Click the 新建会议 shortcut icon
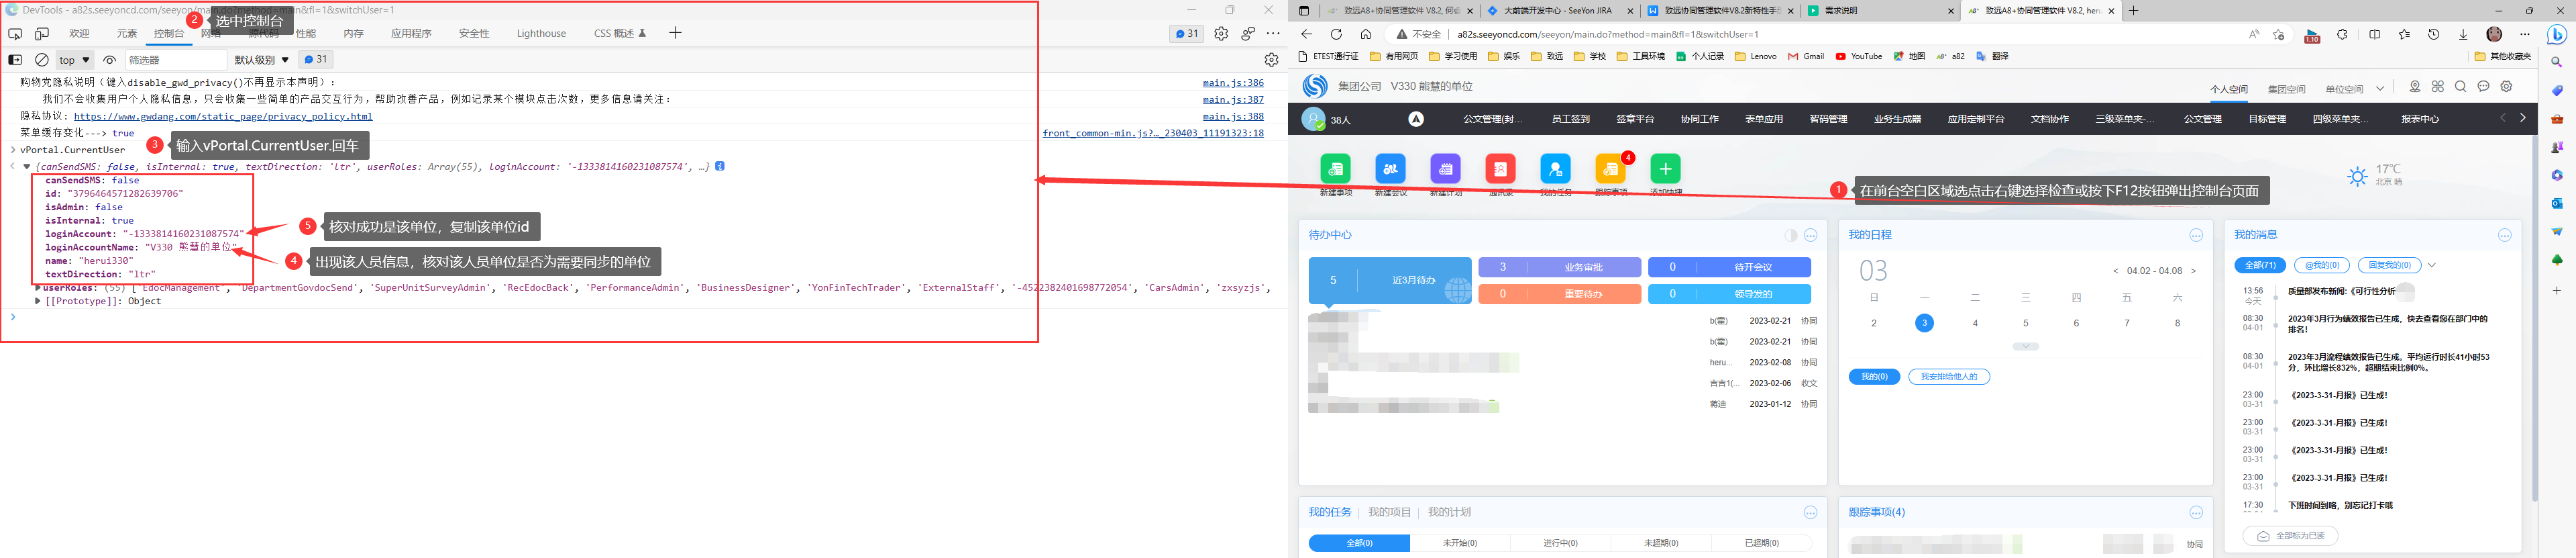This screenshot has height=558, width=2576. (x=1390, y=169)
